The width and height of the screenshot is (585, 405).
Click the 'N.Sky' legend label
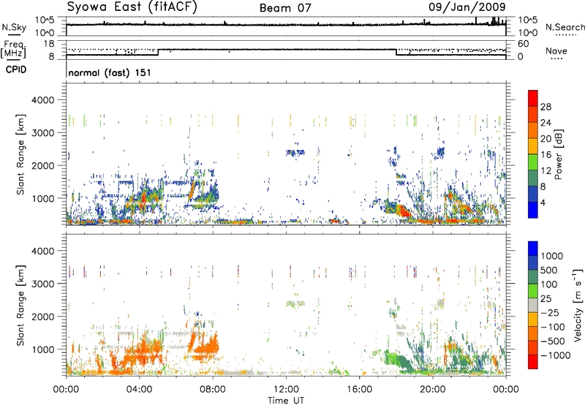pyautogui.click(x=14, y=27)
